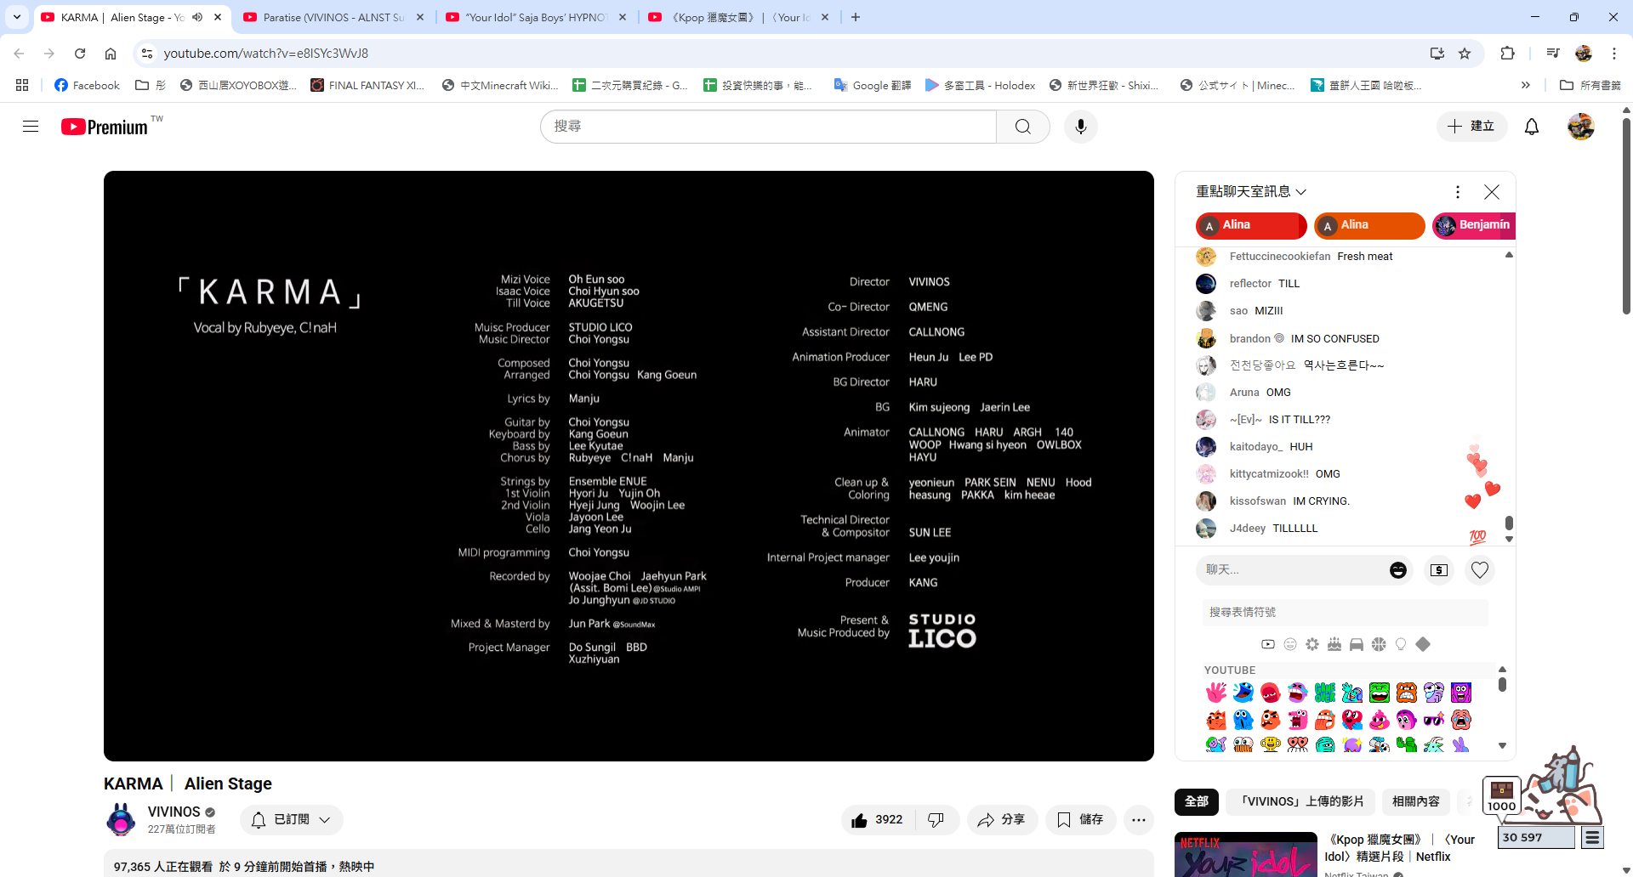Open the notifications bell
The width and height of the screenshot is (1633, 877).
(1532, 127)
